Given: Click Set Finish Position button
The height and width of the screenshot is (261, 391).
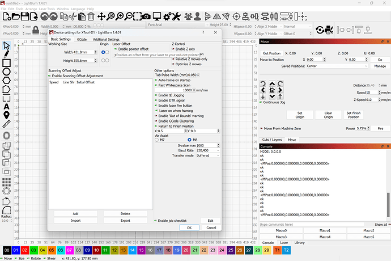Looking at the screenshot, I should (x=354, y=115).
